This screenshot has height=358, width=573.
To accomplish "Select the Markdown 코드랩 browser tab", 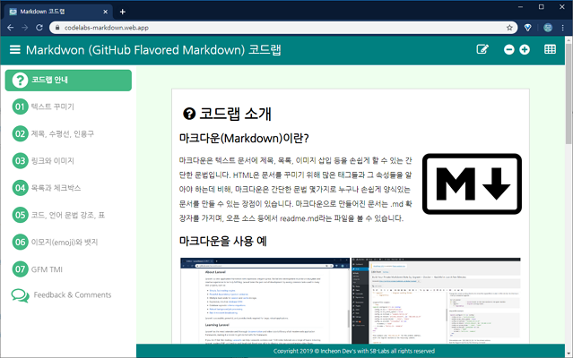I will (x=57, y=12).
